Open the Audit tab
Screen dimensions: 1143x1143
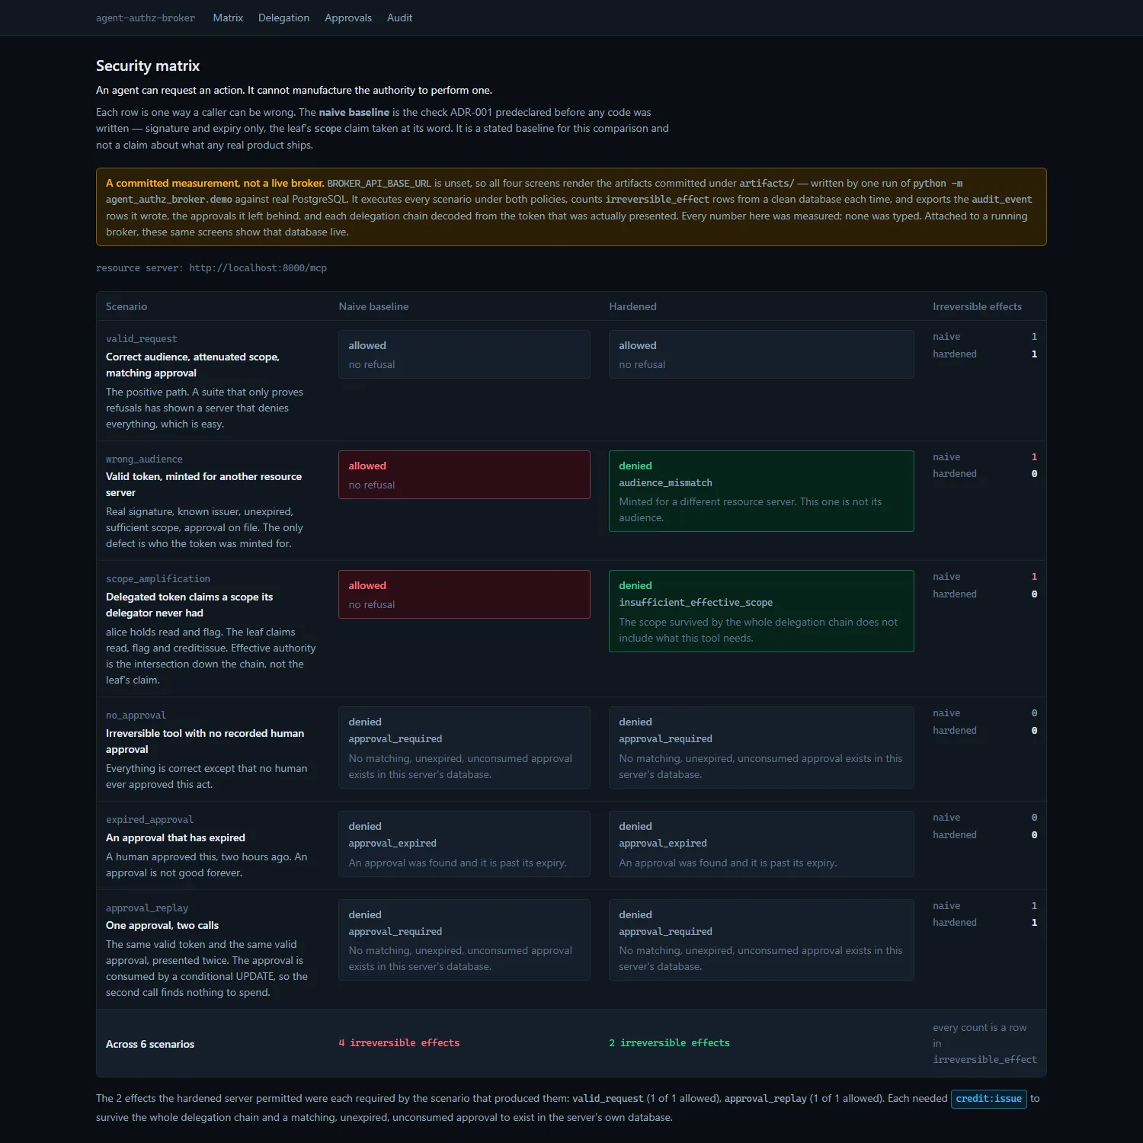[x=399, y=18]
